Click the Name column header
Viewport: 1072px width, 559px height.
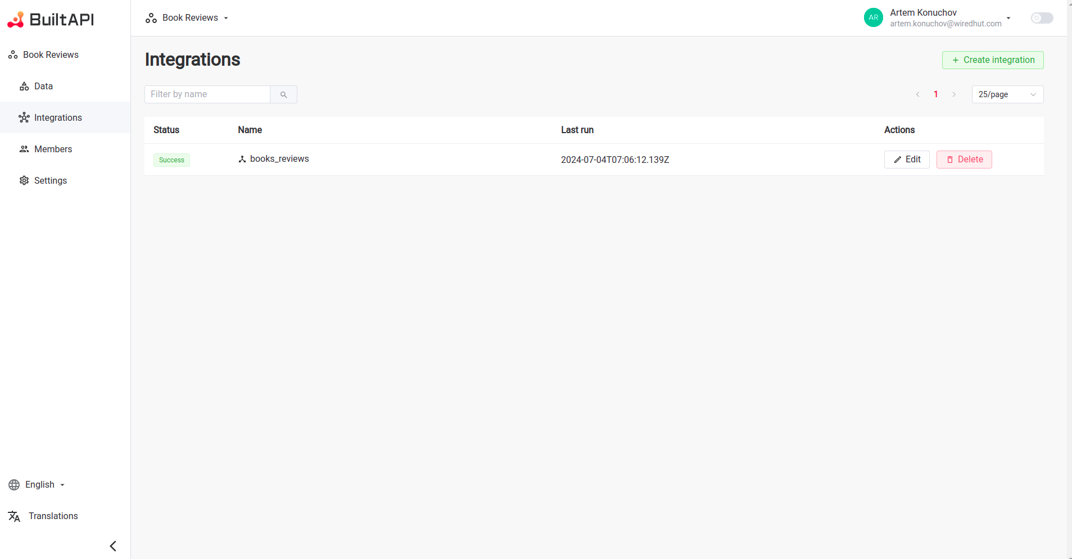pyautogui.click(x=250, y=130)
